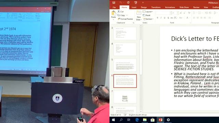This screenshot has width=219, height=123.
Task: Open the Review tab
Action: point(196,7)
